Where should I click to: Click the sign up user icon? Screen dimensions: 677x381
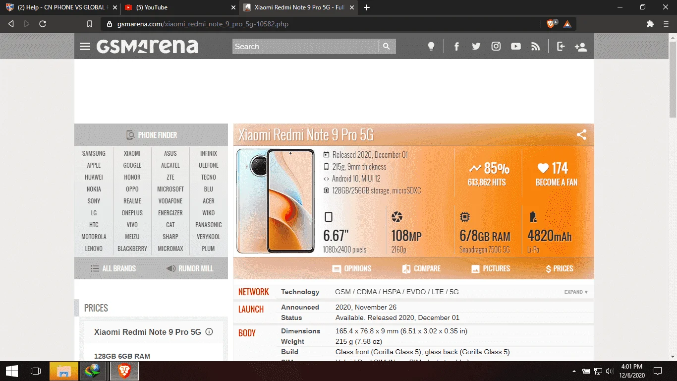click(x=581, y=47)
